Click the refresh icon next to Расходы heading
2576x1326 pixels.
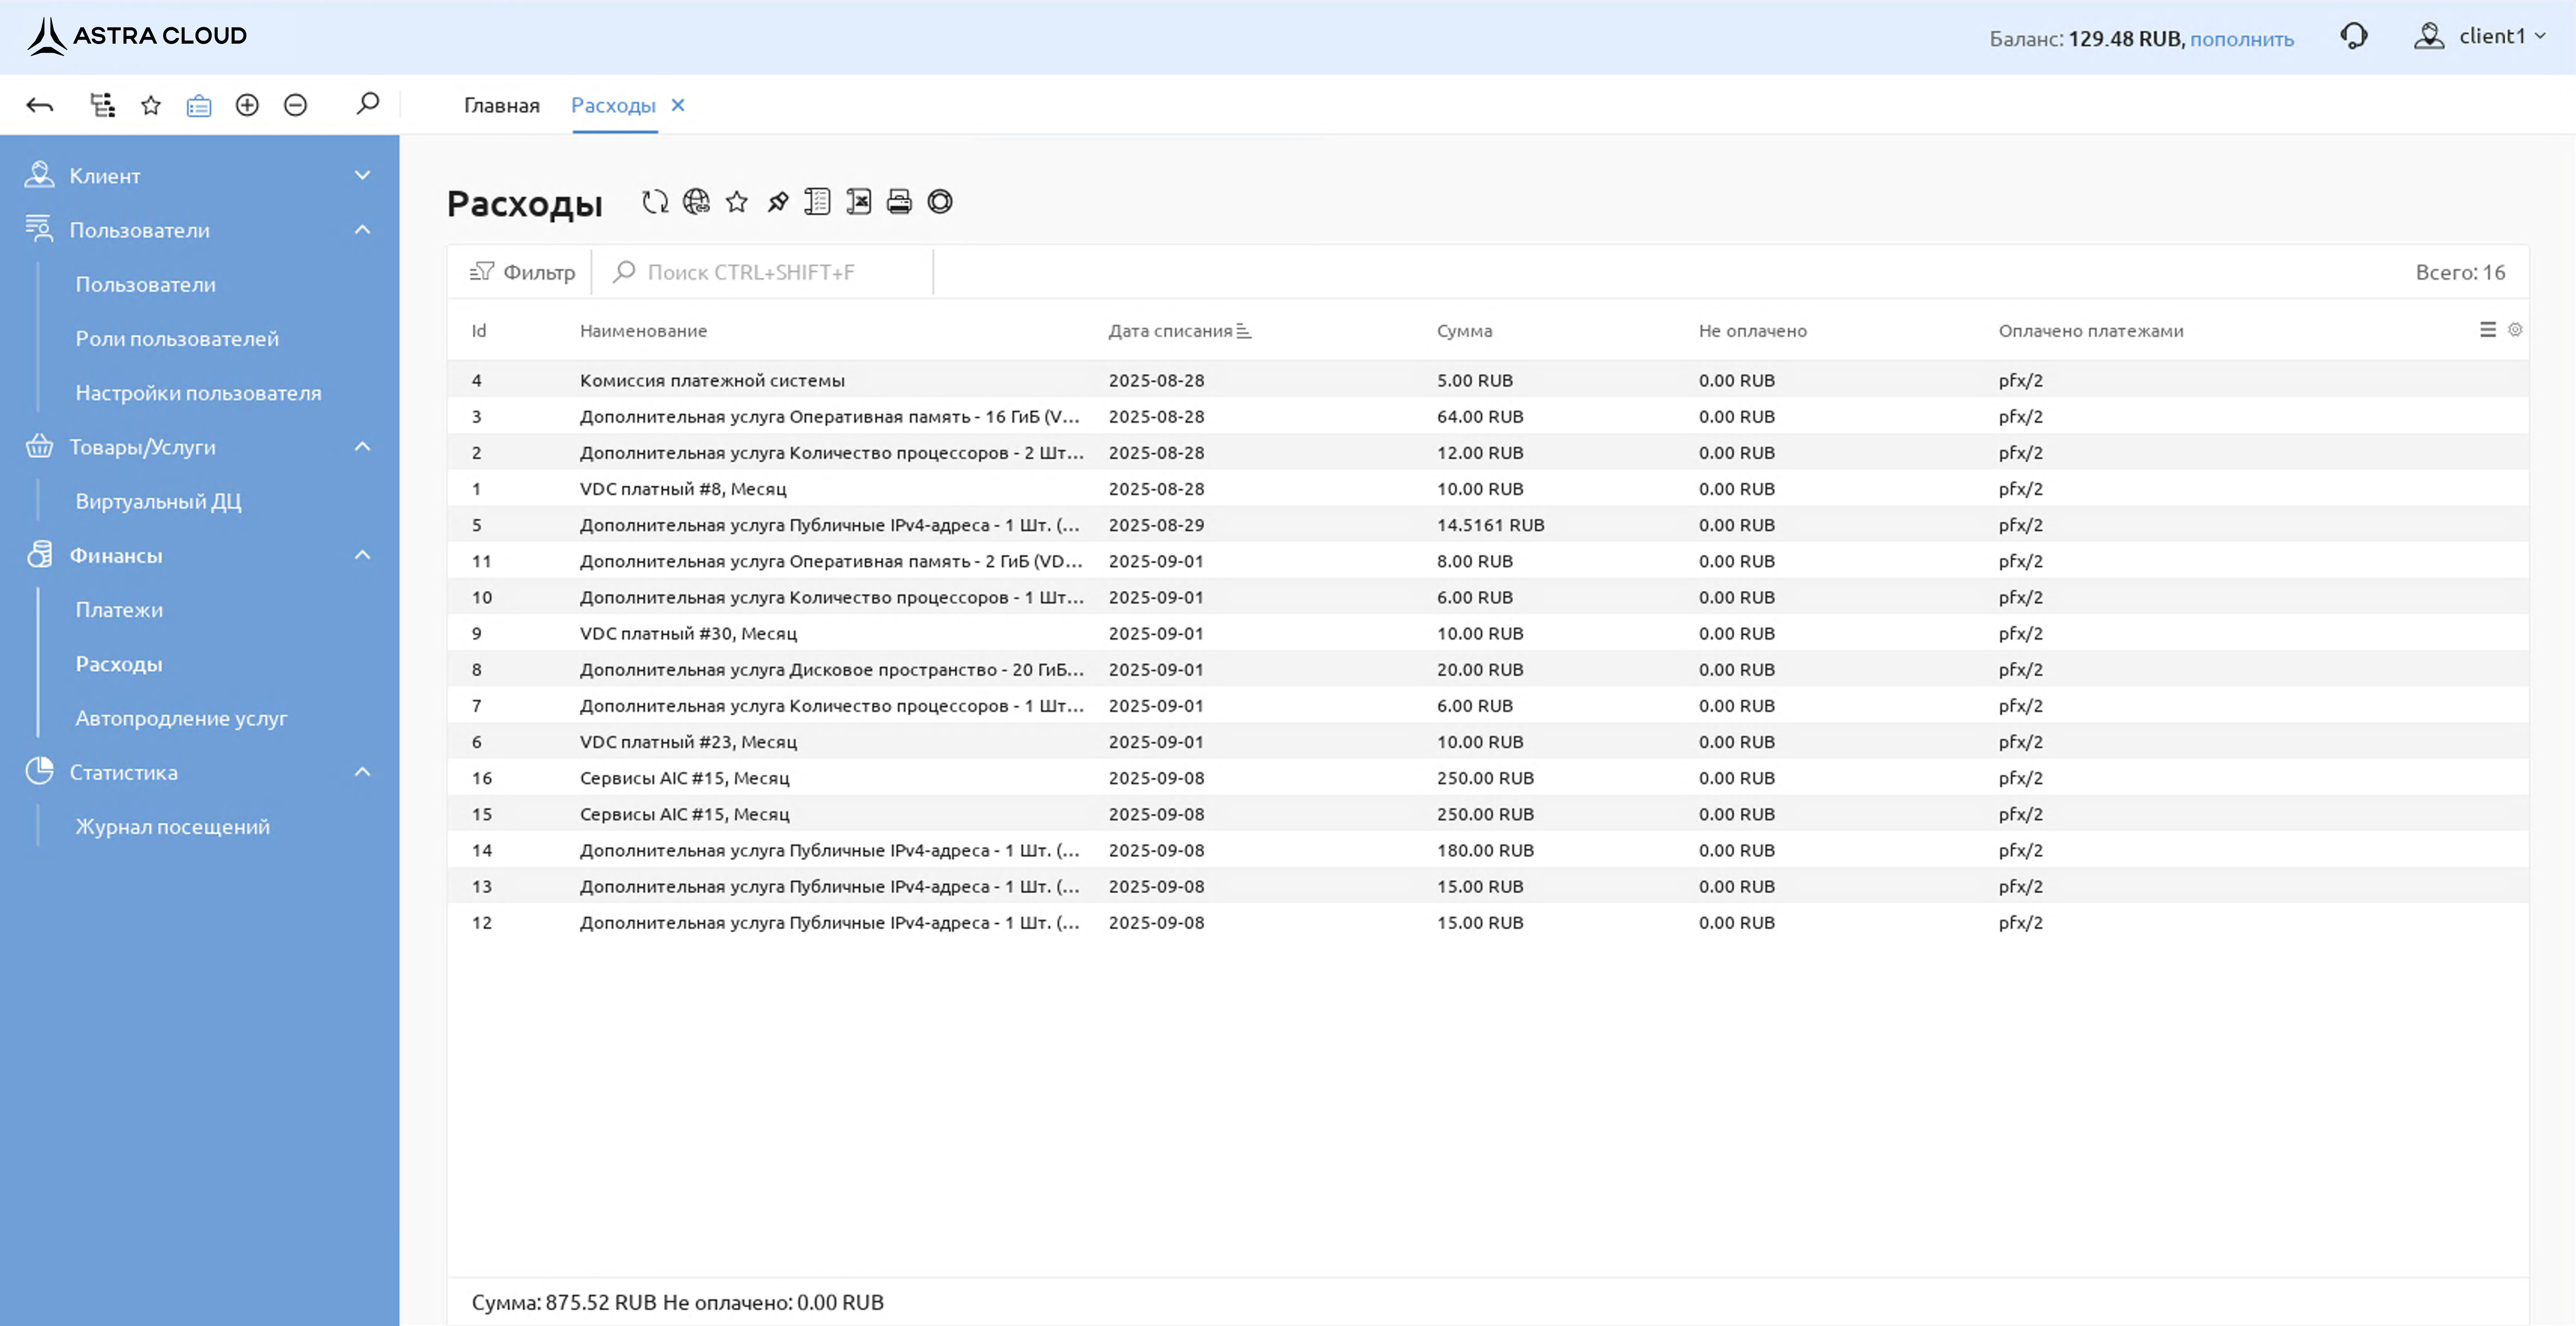click(x=655, y=202)
